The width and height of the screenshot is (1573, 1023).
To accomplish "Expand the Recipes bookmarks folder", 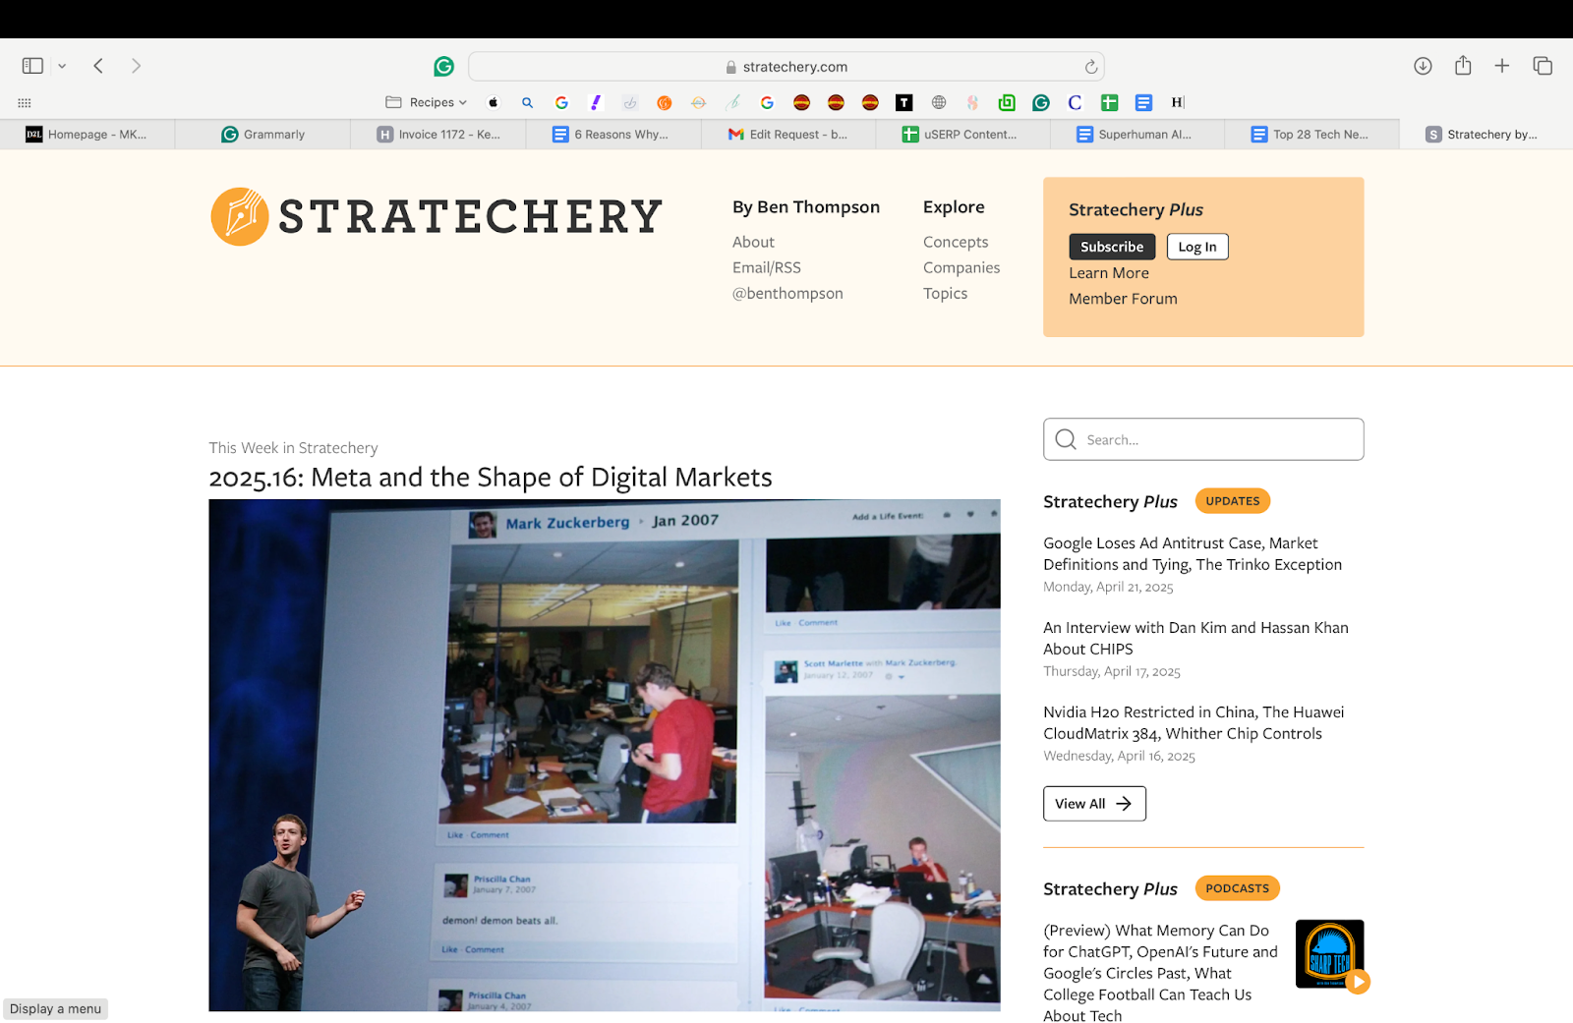I will [x=426, y=102].
